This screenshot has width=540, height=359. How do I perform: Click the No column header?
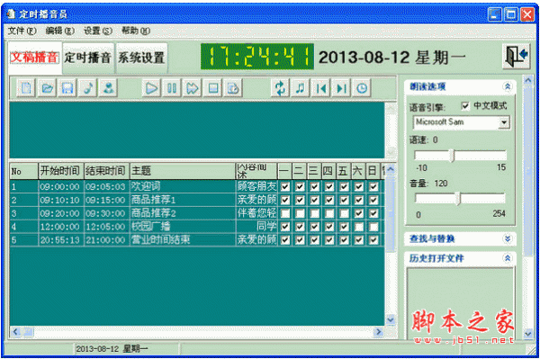(23, 171)
